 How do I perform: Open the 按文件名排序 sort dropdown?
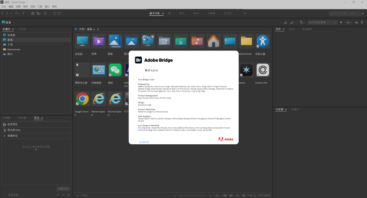pos(322,23)
